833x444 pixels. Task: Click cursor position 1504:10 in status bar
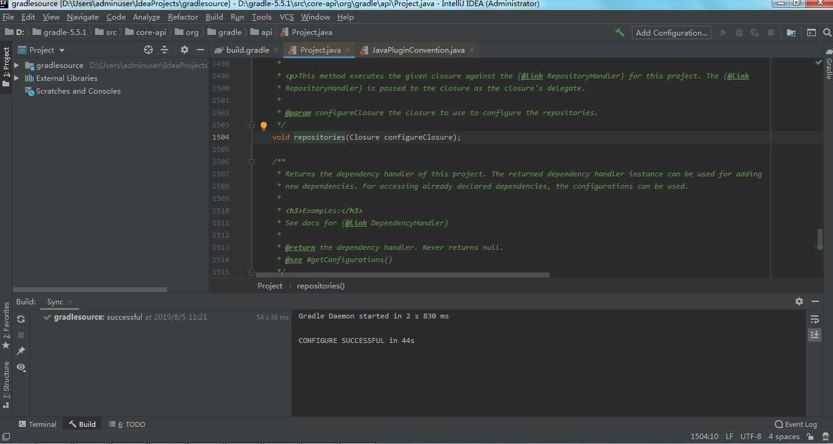(x=704, y=437)
